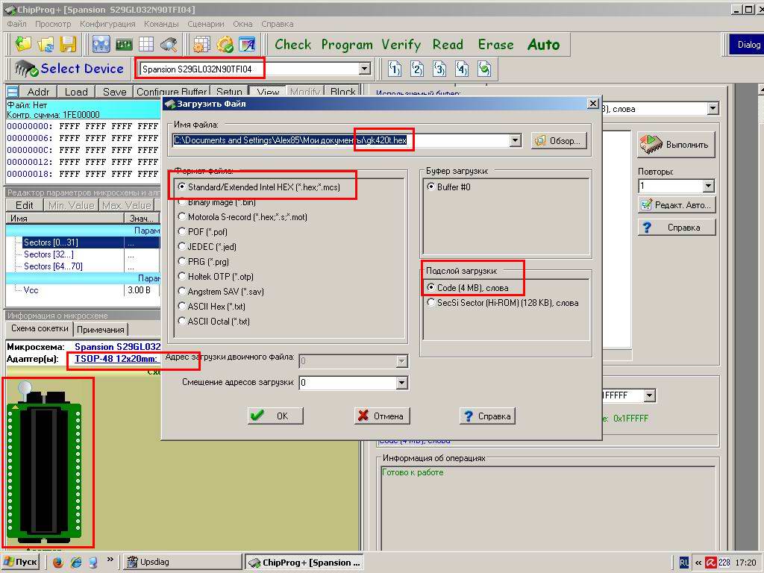Screen dimensions: 764x573
Task: Click the Select Device chip icon
Action: point(26,69)
